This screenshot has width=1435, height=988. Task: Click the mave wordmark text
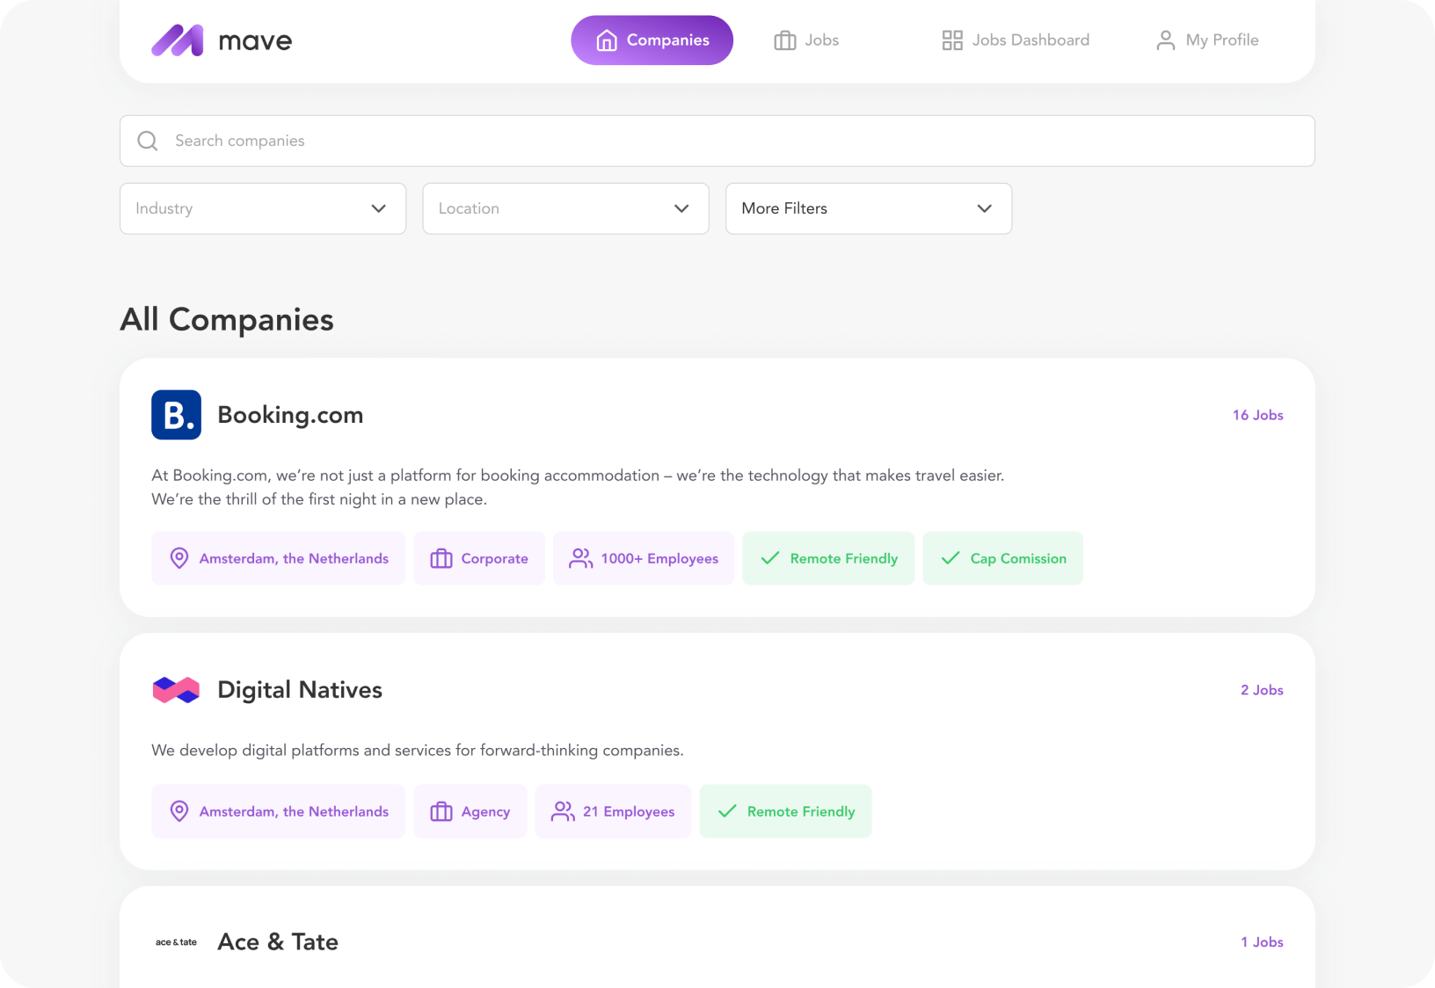255,41
